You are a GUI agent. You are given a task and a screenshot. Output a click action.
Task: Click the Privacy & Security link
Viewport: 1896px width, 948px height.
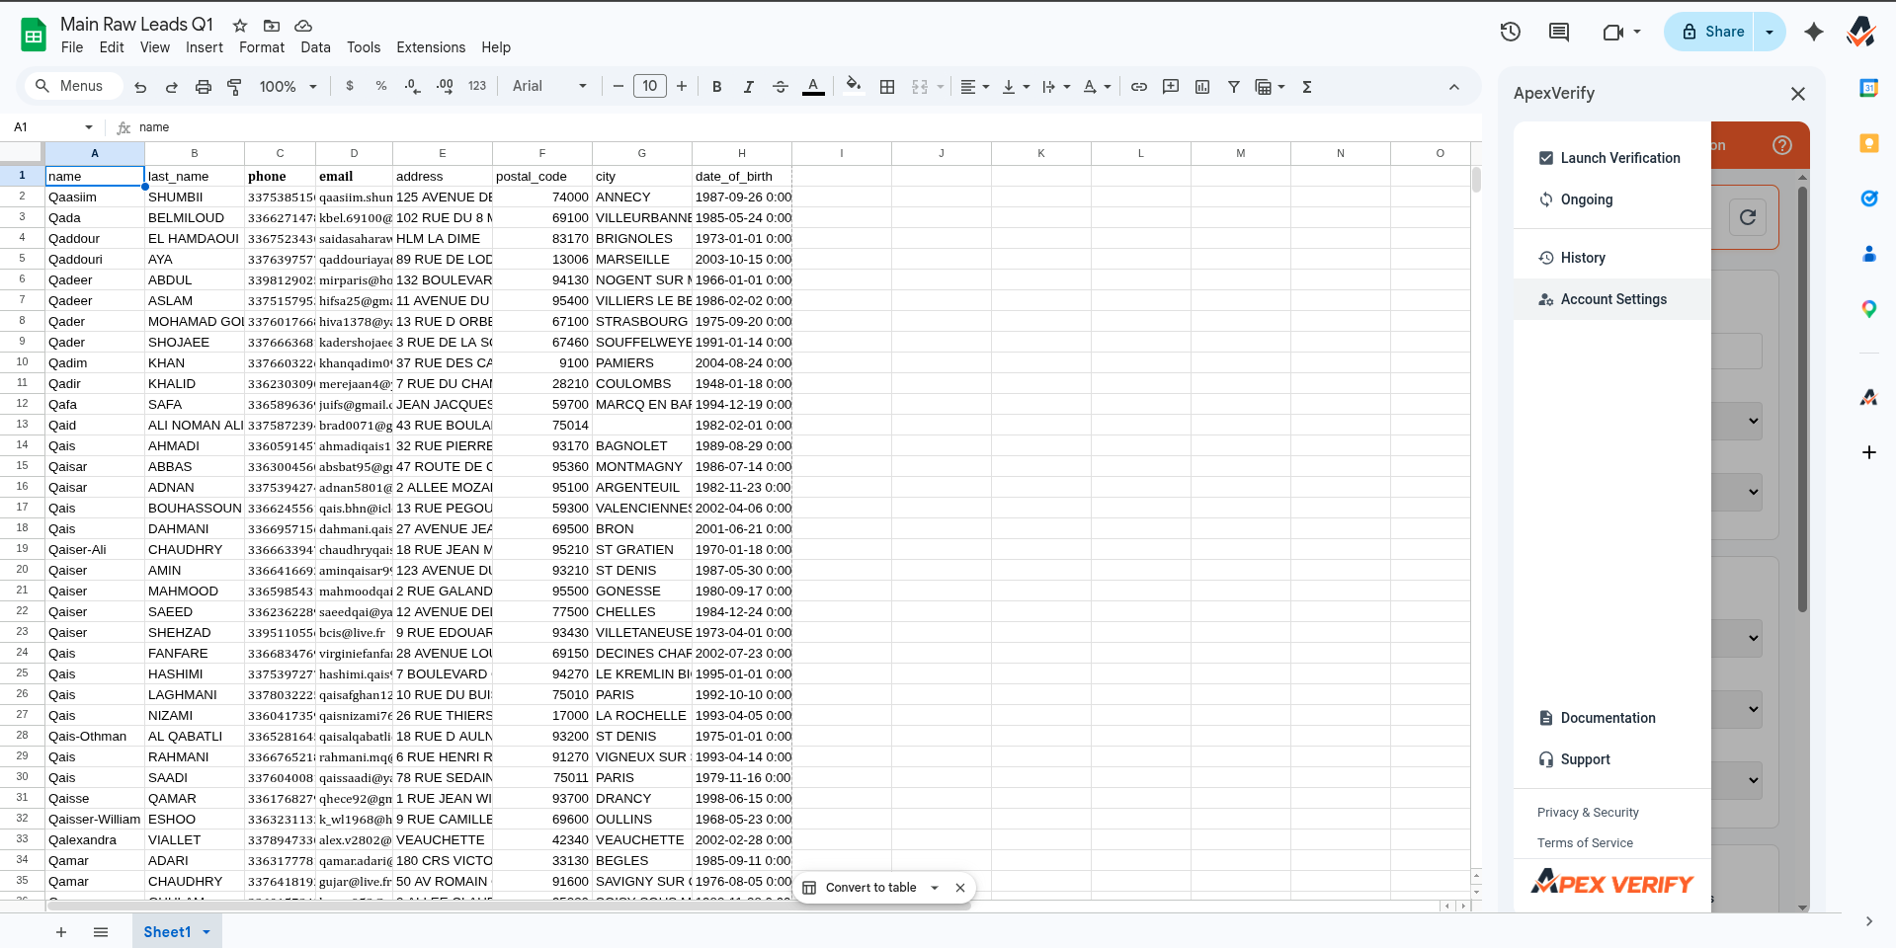pos(1588,813)
